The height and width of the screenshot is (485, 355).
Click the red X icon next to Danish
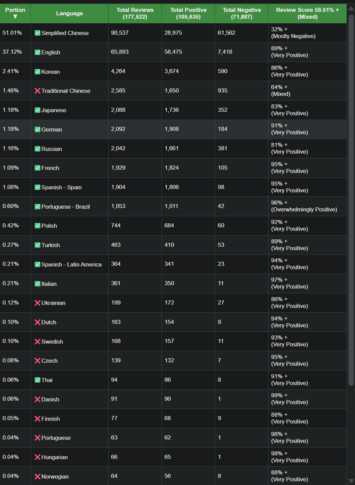click(38, 399)
